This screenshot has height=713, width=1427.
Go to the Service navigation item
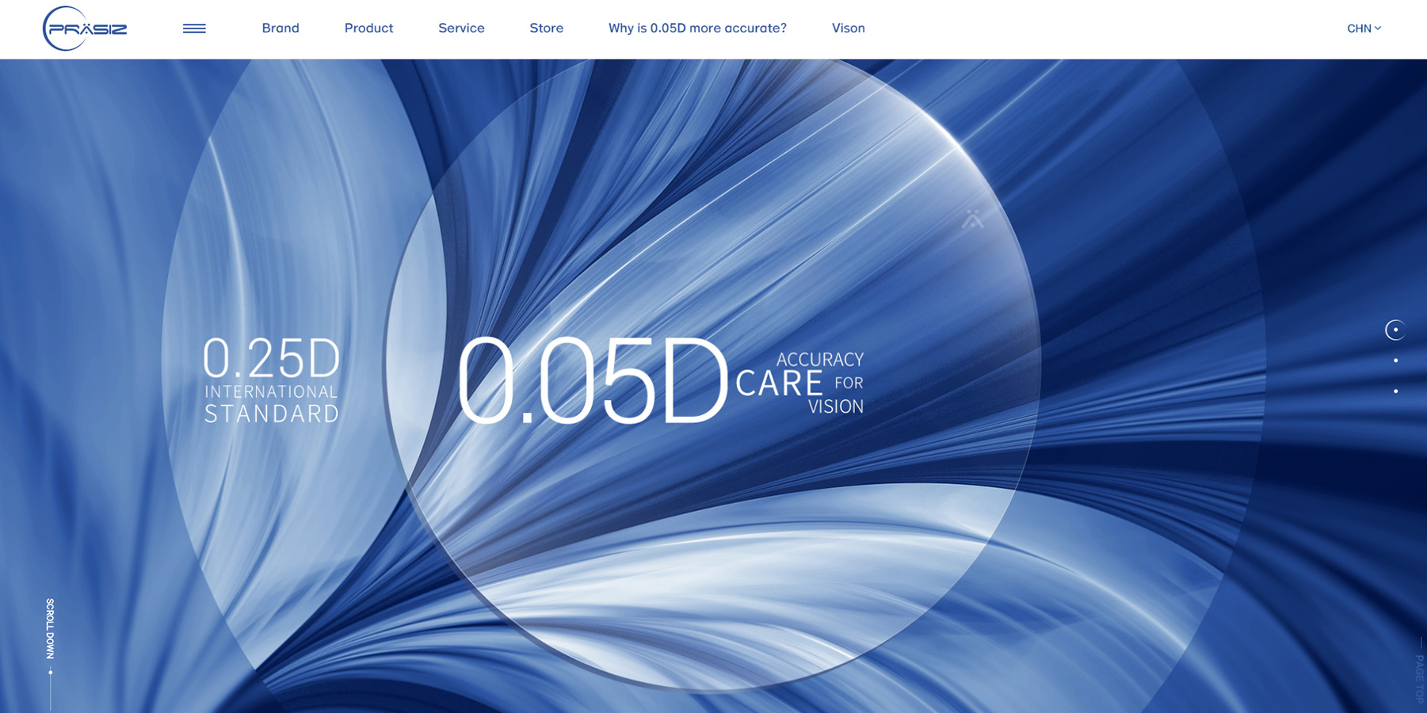[461, 29]
